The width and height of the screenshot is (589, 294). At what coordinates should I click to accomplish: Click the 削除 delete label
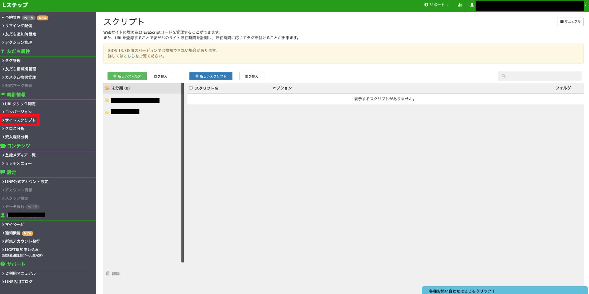[116, 274]
